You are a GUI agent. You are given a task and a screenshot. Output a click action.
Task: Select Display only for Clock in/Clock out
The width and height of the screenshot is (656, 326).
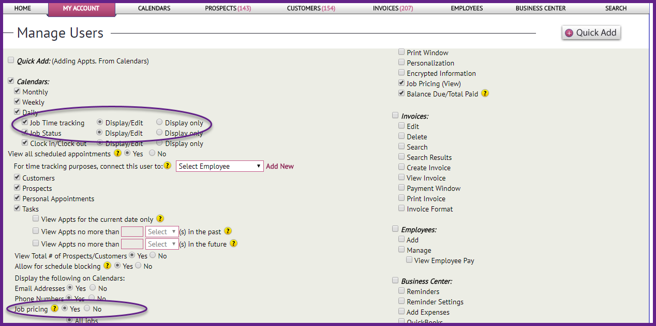(159, 143)
